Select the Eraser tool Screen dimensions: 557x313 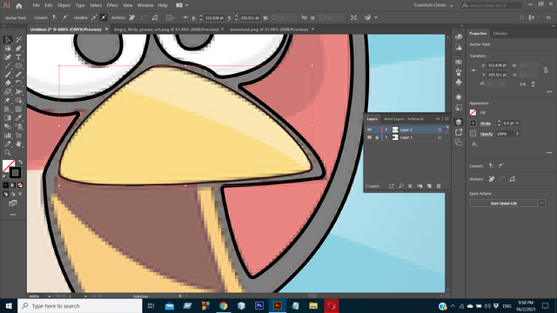click(8, 83)
